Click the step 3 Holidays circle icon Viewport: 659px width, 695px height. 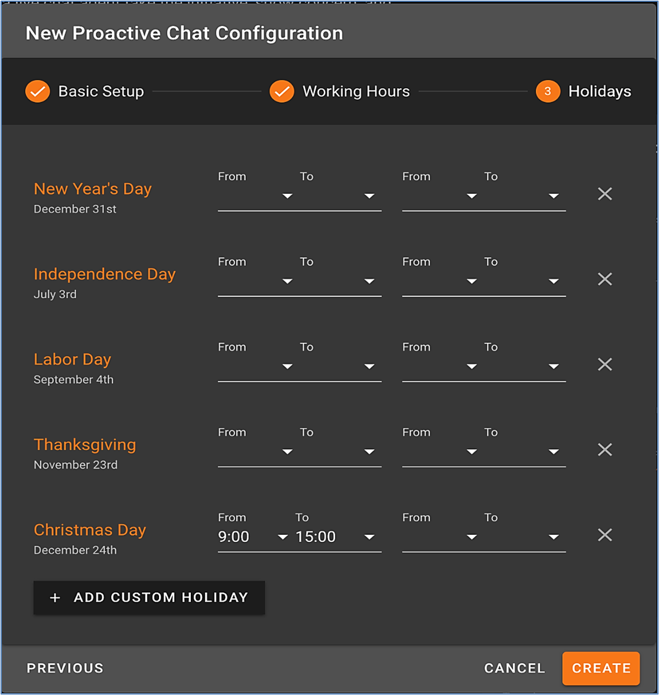(547, 92)
